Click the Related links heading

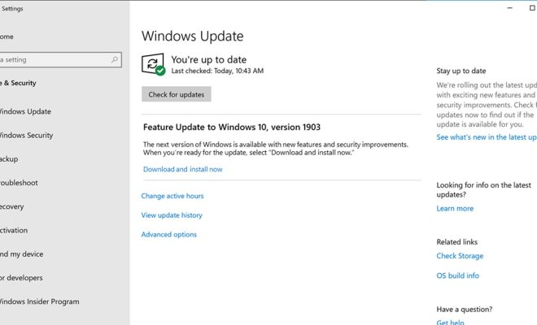pyautogui.click(x=457, y=242)
